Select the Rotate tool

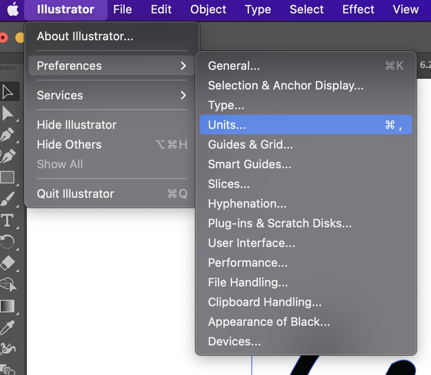(x=8, y=242)
